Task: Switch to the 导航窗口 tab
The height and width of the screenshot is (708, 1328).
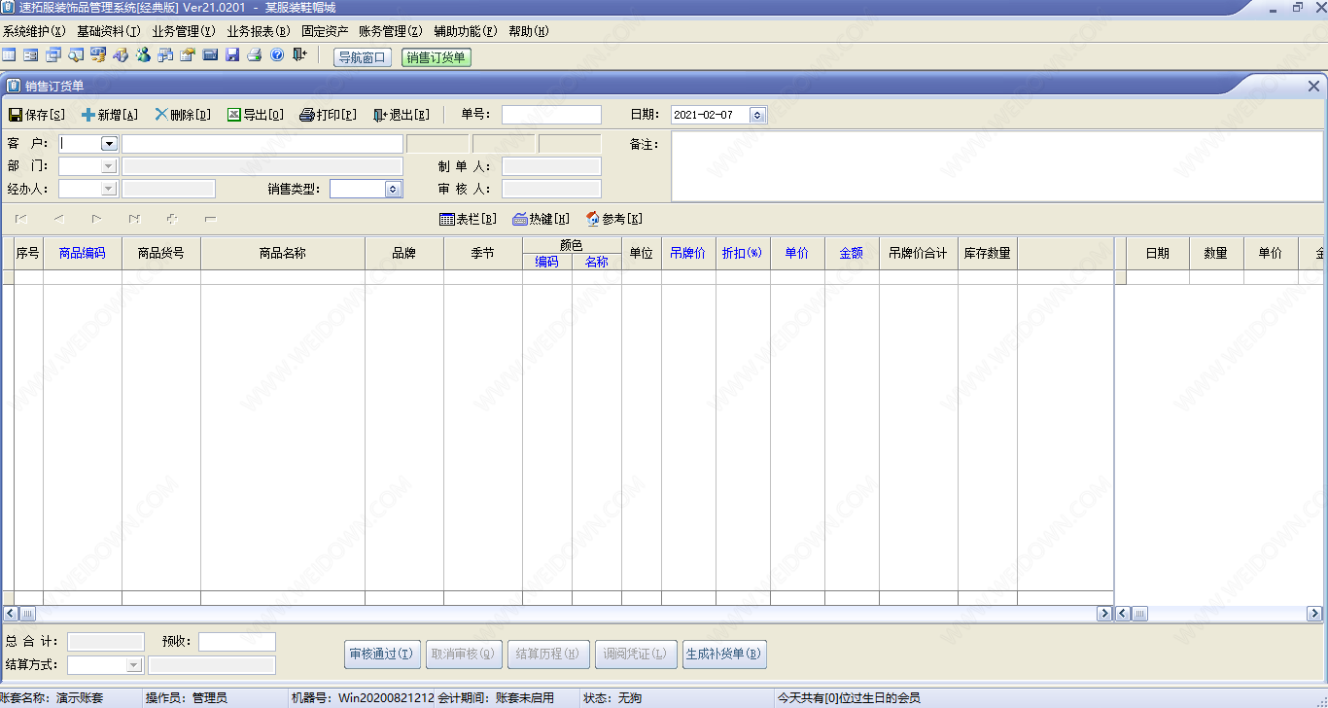Action: (x=362, y=57)
